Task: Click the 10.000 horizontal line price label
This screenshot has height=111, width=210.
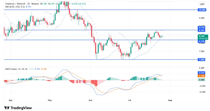Action: [202, 10]
